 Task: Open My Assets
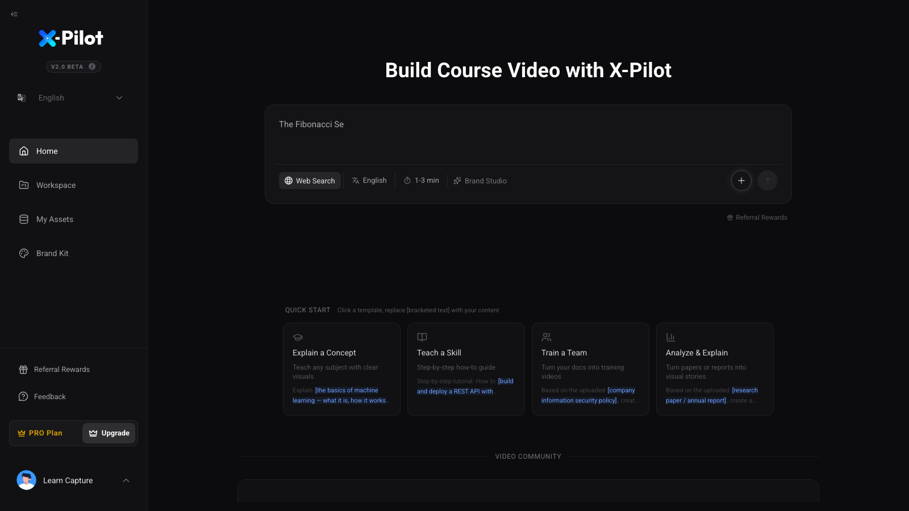(73, 219)
